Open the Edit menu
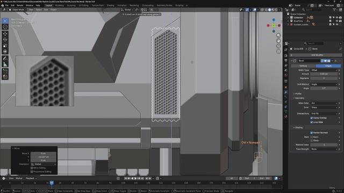This screenshot has height=193, width=344. [x=12, y=5]
